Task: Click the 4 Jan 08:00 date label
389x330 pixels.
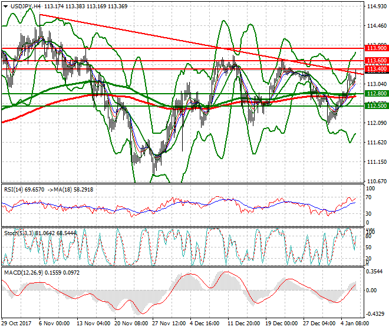Action: [356, 324]
